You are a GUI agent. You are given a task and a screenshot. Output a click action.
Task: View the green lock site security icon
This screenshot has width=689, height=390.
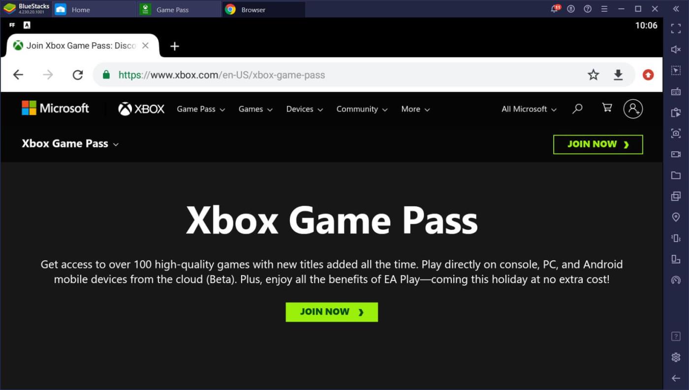(x=106, y=75)
